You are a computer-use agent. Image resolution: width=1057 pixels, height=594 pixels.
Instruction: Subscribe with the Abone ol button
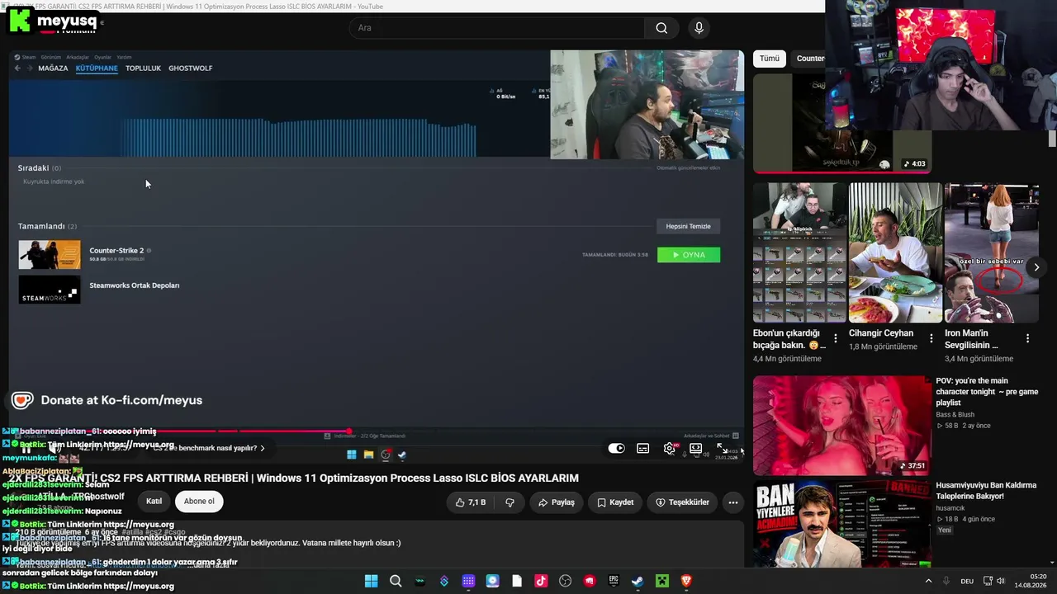tap(199, 502)
